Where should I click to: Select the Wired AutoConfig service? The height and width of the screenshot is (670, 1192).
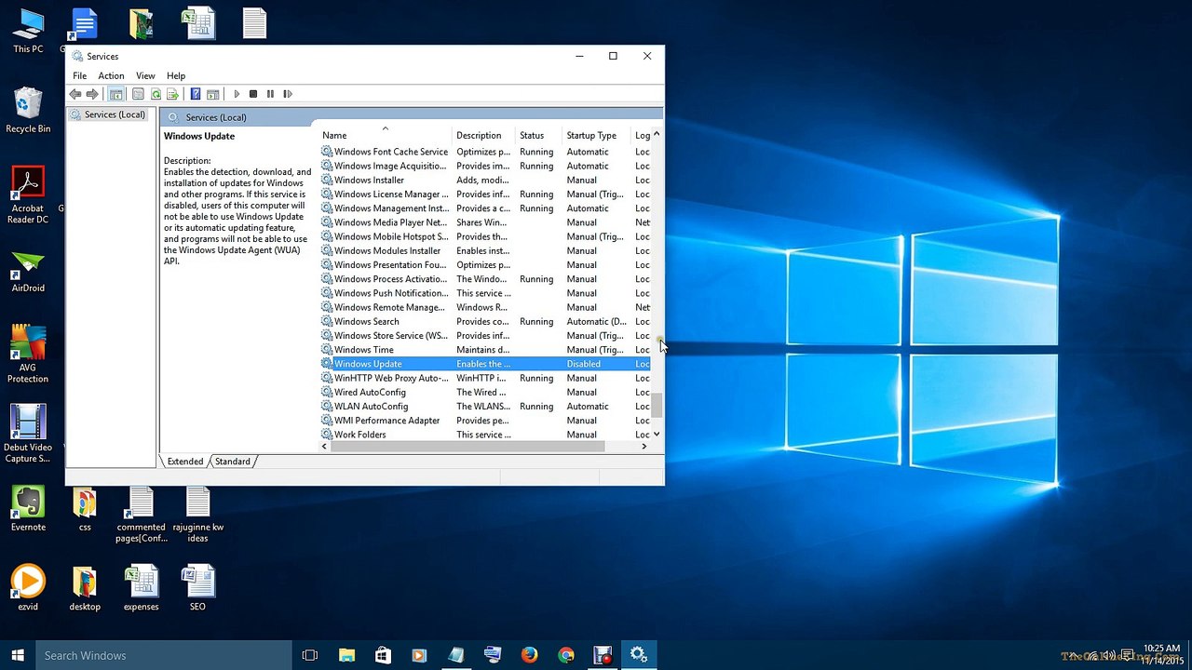click(486, 392)
